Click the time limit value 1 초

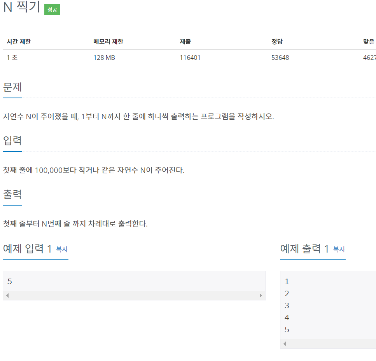point(12,58)
